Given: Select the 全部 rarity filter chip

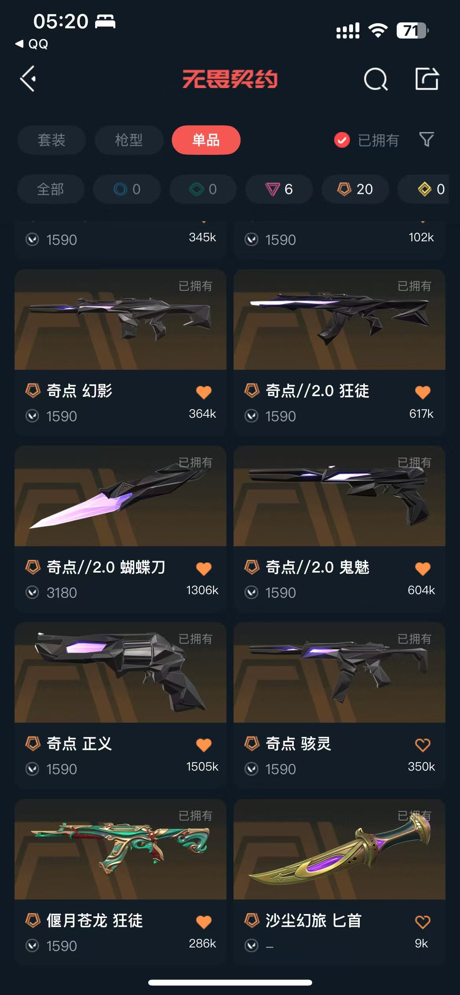Looking at the screenshot, I should [51, 189].
